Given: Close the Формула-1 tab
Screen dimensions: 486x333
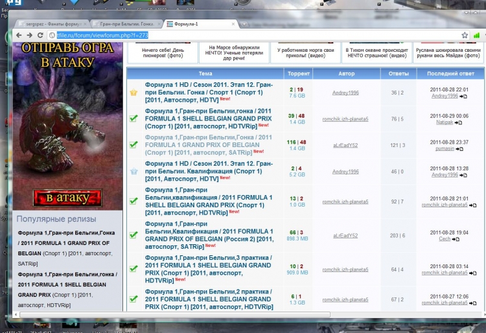Looking at the screenshot, I should [233, 24].
